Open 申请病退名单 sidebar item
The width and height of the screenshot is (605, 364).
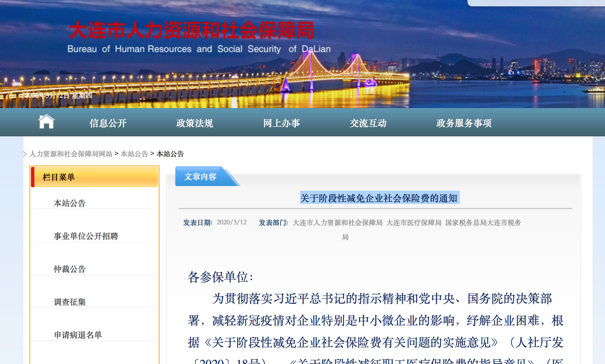tap(78, 335)
